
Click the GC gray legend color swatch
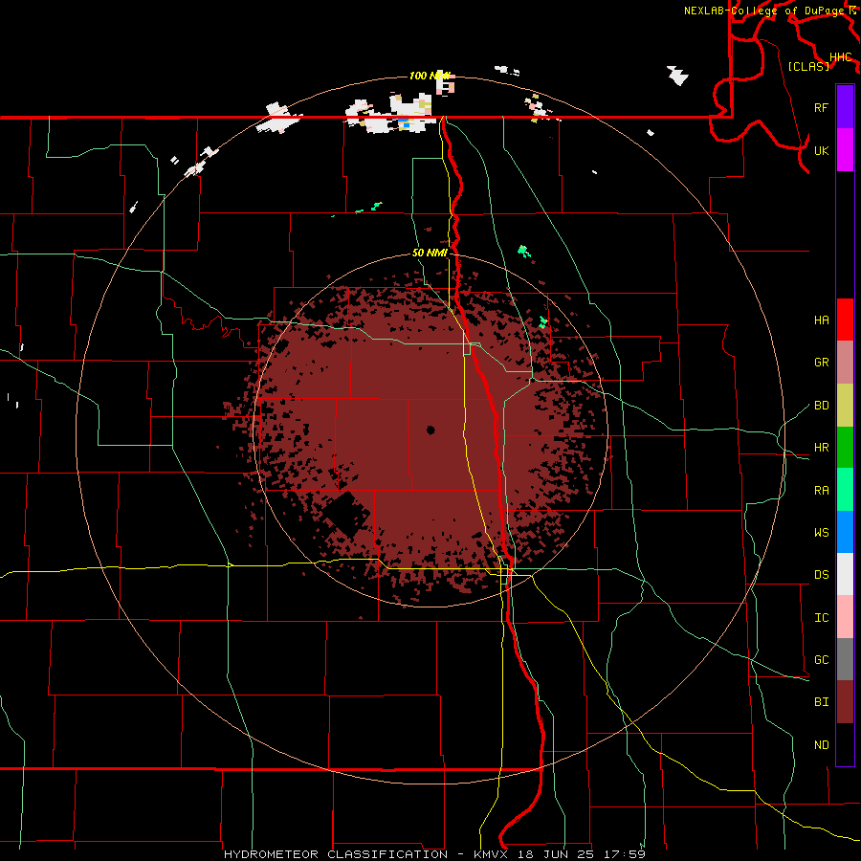845,659
